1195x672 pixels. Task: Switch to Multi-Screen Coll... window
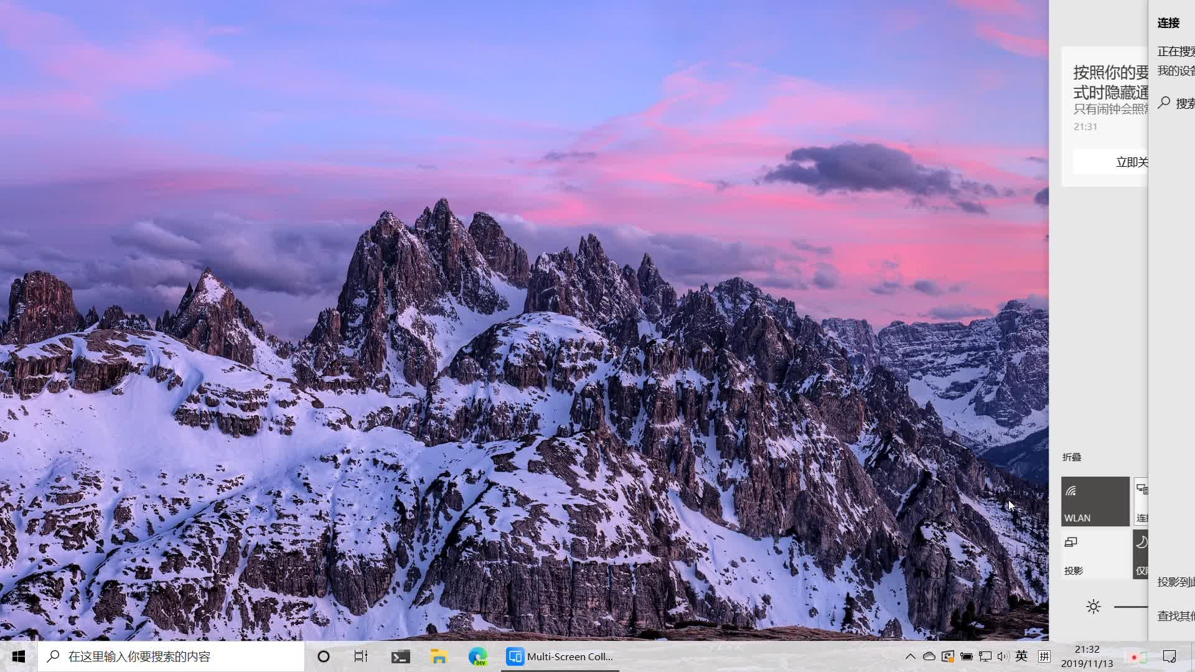pos(560,656)
